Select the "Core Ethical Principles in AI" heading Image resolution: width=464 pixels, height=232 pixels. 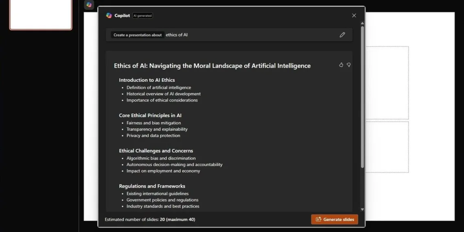point(150,116)
